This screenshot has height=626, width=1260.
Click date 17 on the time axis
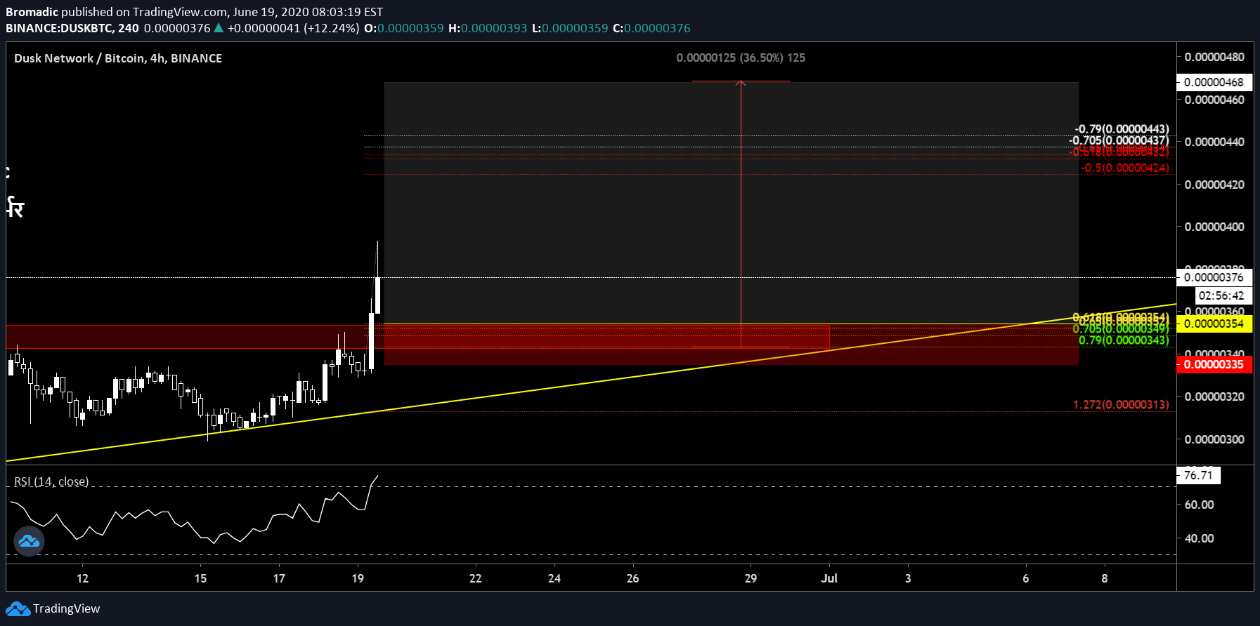(x=279, y=578)
